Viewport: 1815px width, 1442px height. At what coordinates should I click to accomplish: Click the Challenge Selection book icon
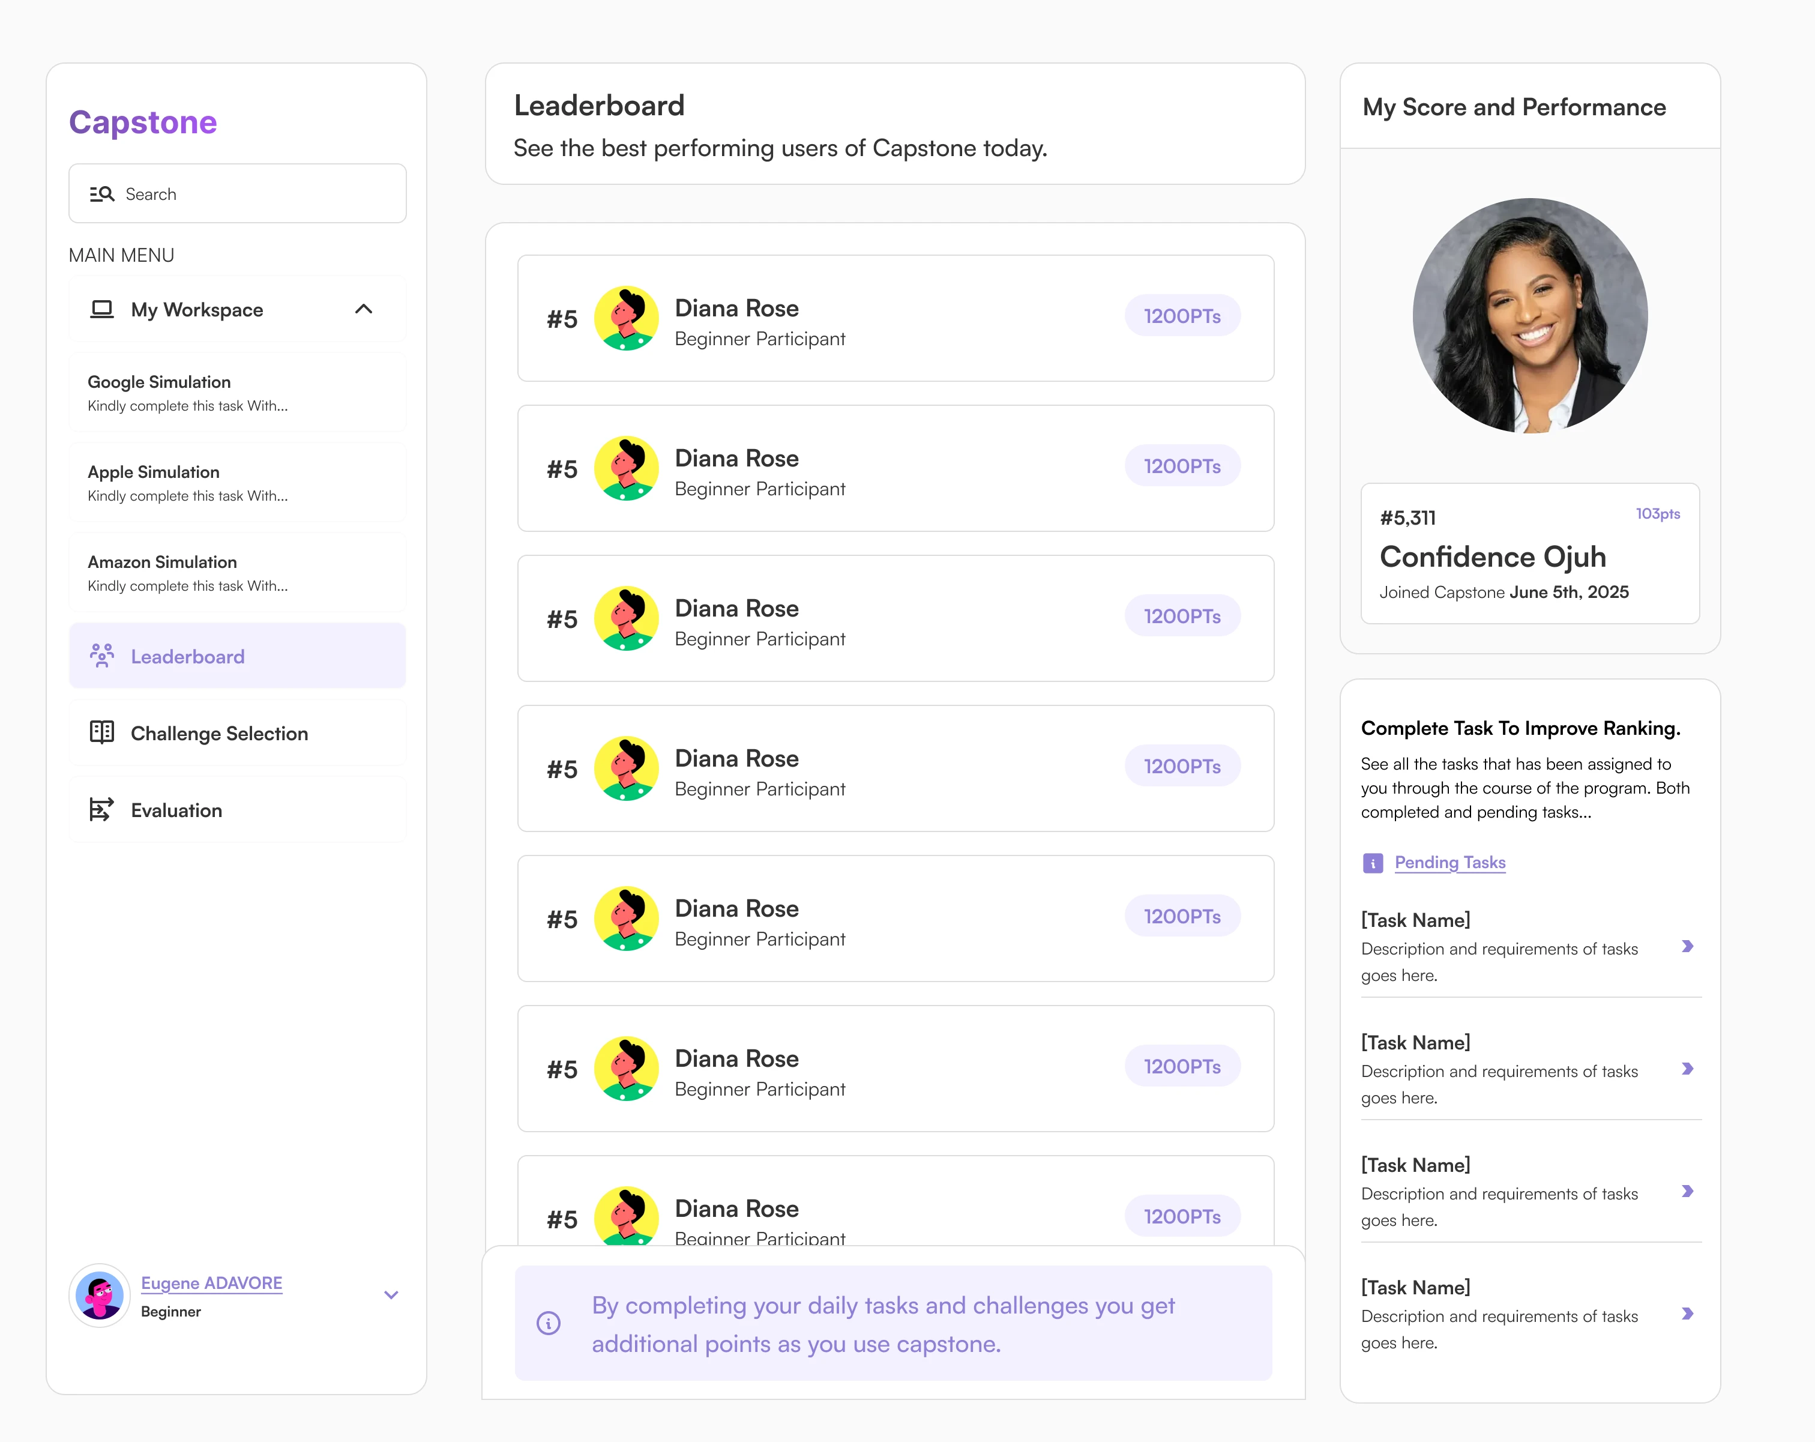pos(102,732)
